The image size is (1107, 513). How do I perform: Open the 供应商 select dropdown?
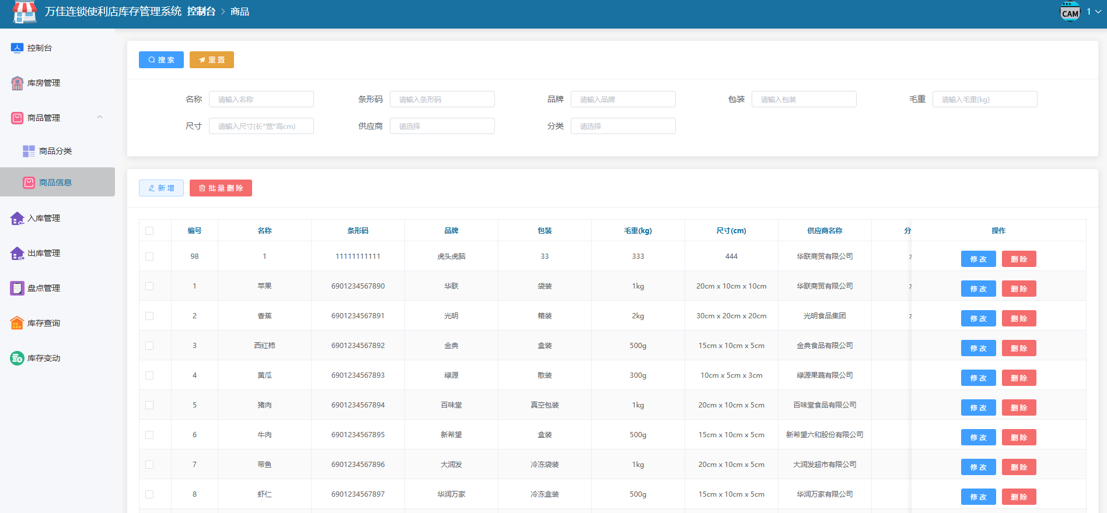(x=442, y=126)
